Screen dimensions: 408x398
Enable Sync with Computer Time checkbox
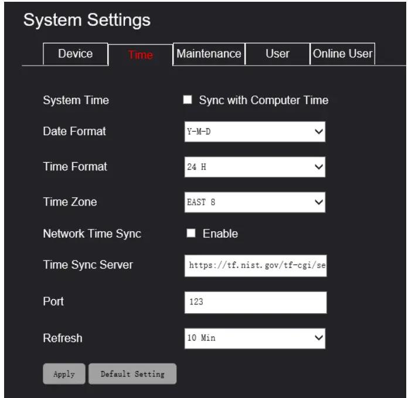[188, 100]
